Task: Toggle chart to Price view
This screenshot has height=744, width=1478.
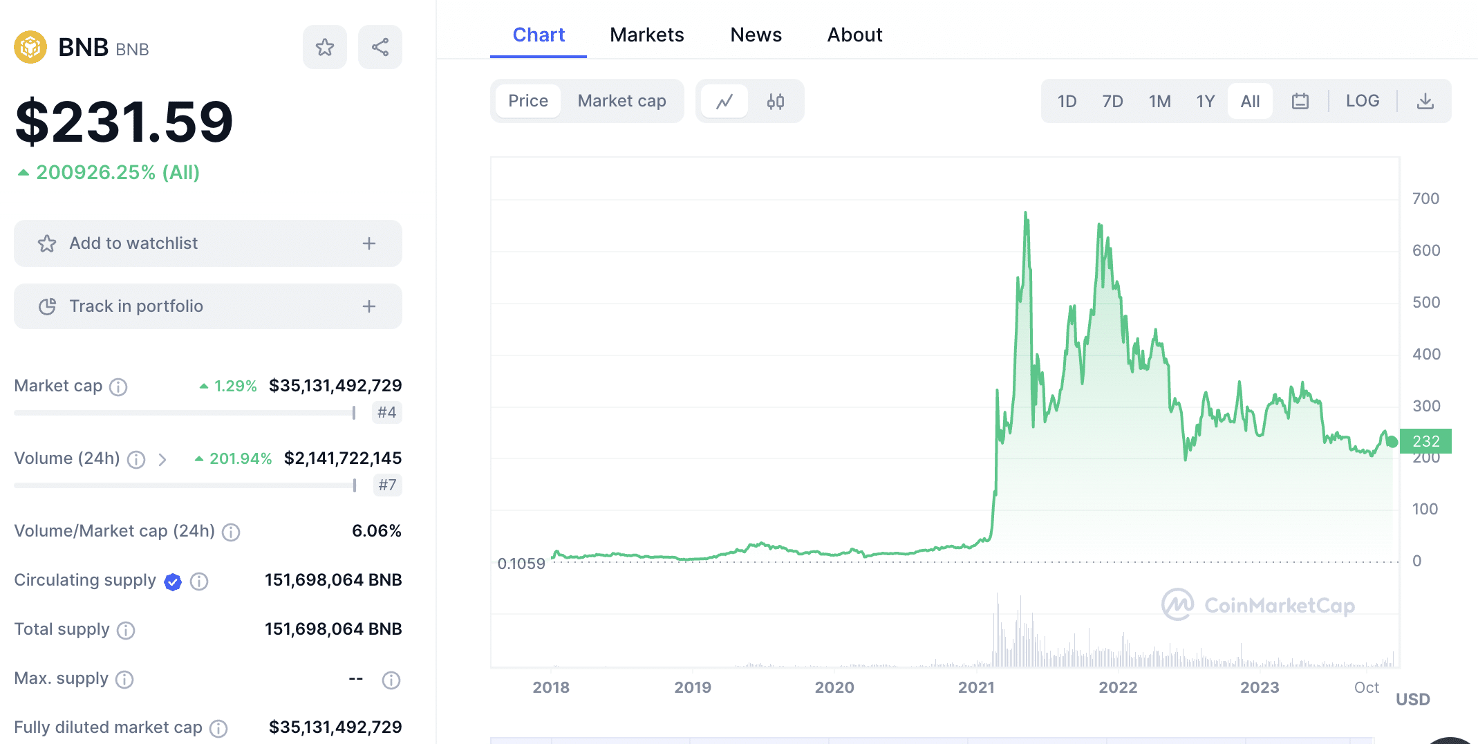Action: [x=528, y=101]
